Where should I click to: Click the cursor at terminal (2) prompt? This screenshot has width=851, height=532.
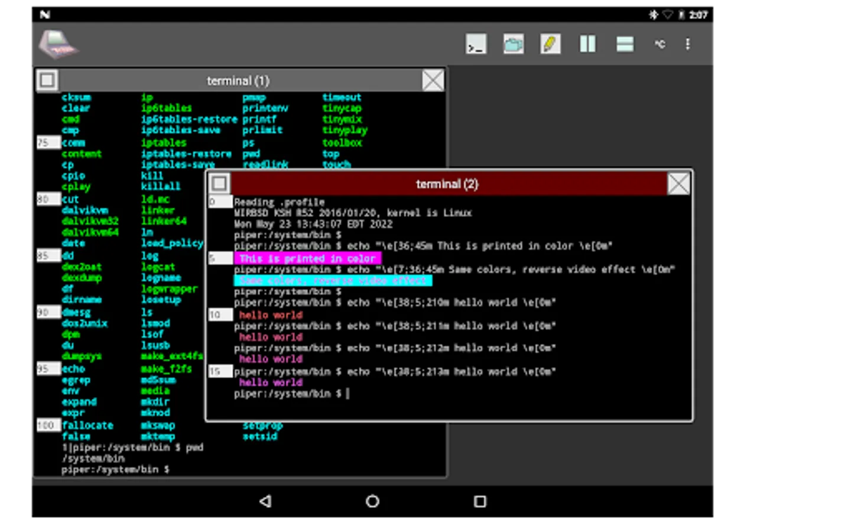coord(347,394)
